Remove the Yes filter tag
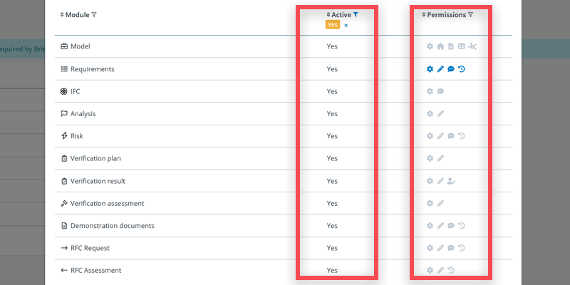The image size is (570, 285). point(346,25)
